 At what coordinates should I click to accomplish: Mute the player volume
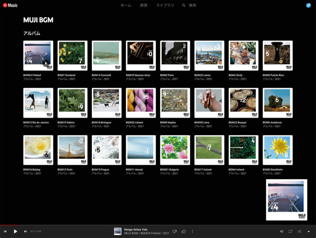pos(282,231)
